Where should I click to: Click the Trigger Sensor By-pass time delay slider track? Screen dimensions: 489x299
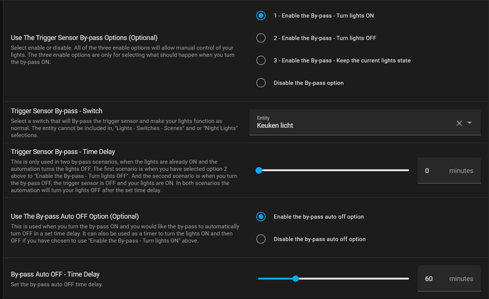tap(336, 171)
